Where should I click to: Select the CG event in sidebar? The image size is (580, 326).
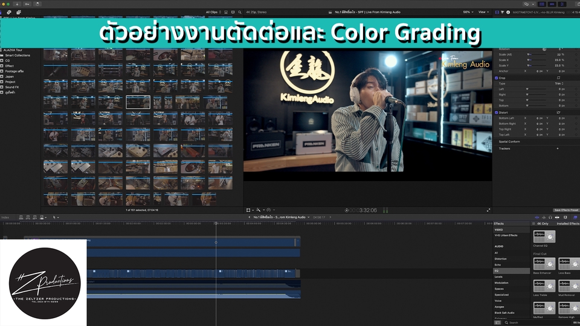[x=7, y=60]
